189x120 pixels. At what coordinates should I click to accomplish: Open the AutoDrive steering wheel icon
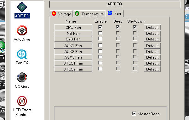coord(22,30)
